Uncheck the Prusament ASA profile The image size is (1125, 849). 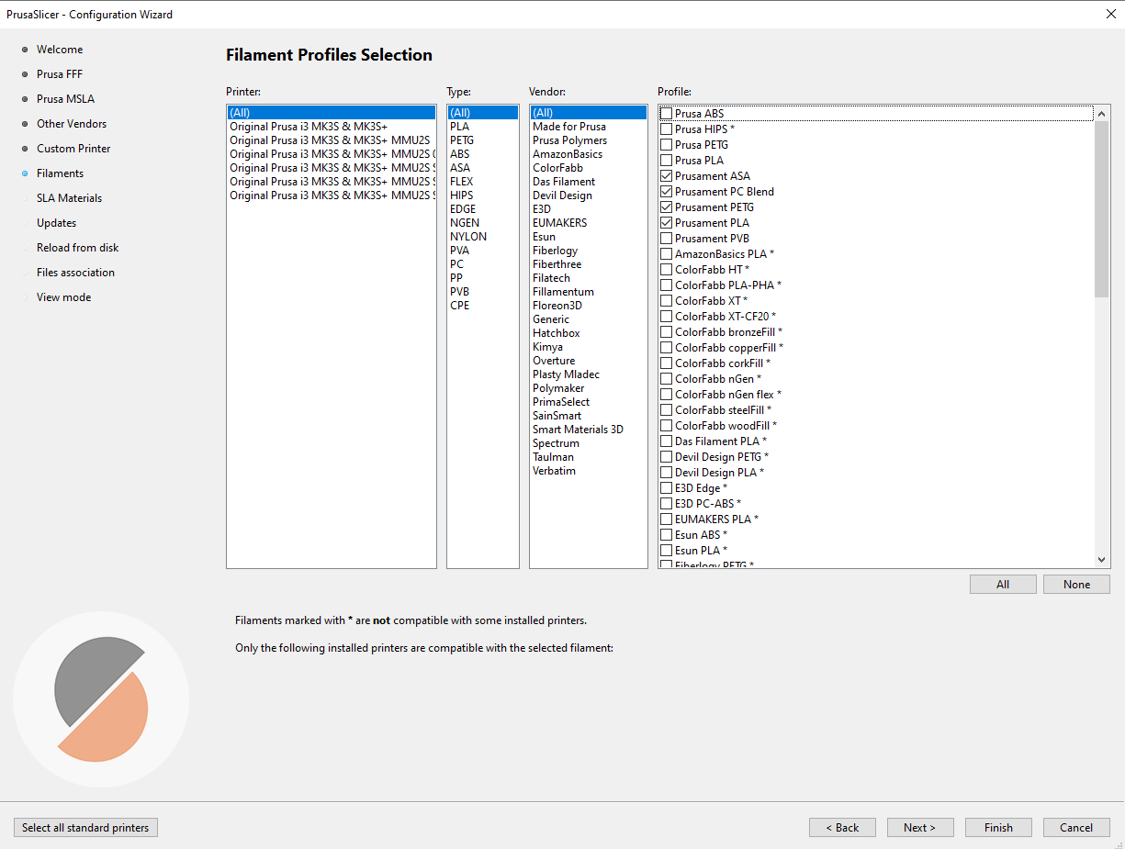(x=667, y=176)
